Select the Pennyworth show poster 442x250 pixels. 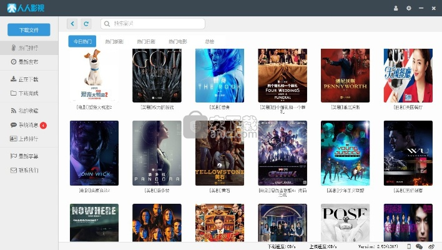(345, 75)
